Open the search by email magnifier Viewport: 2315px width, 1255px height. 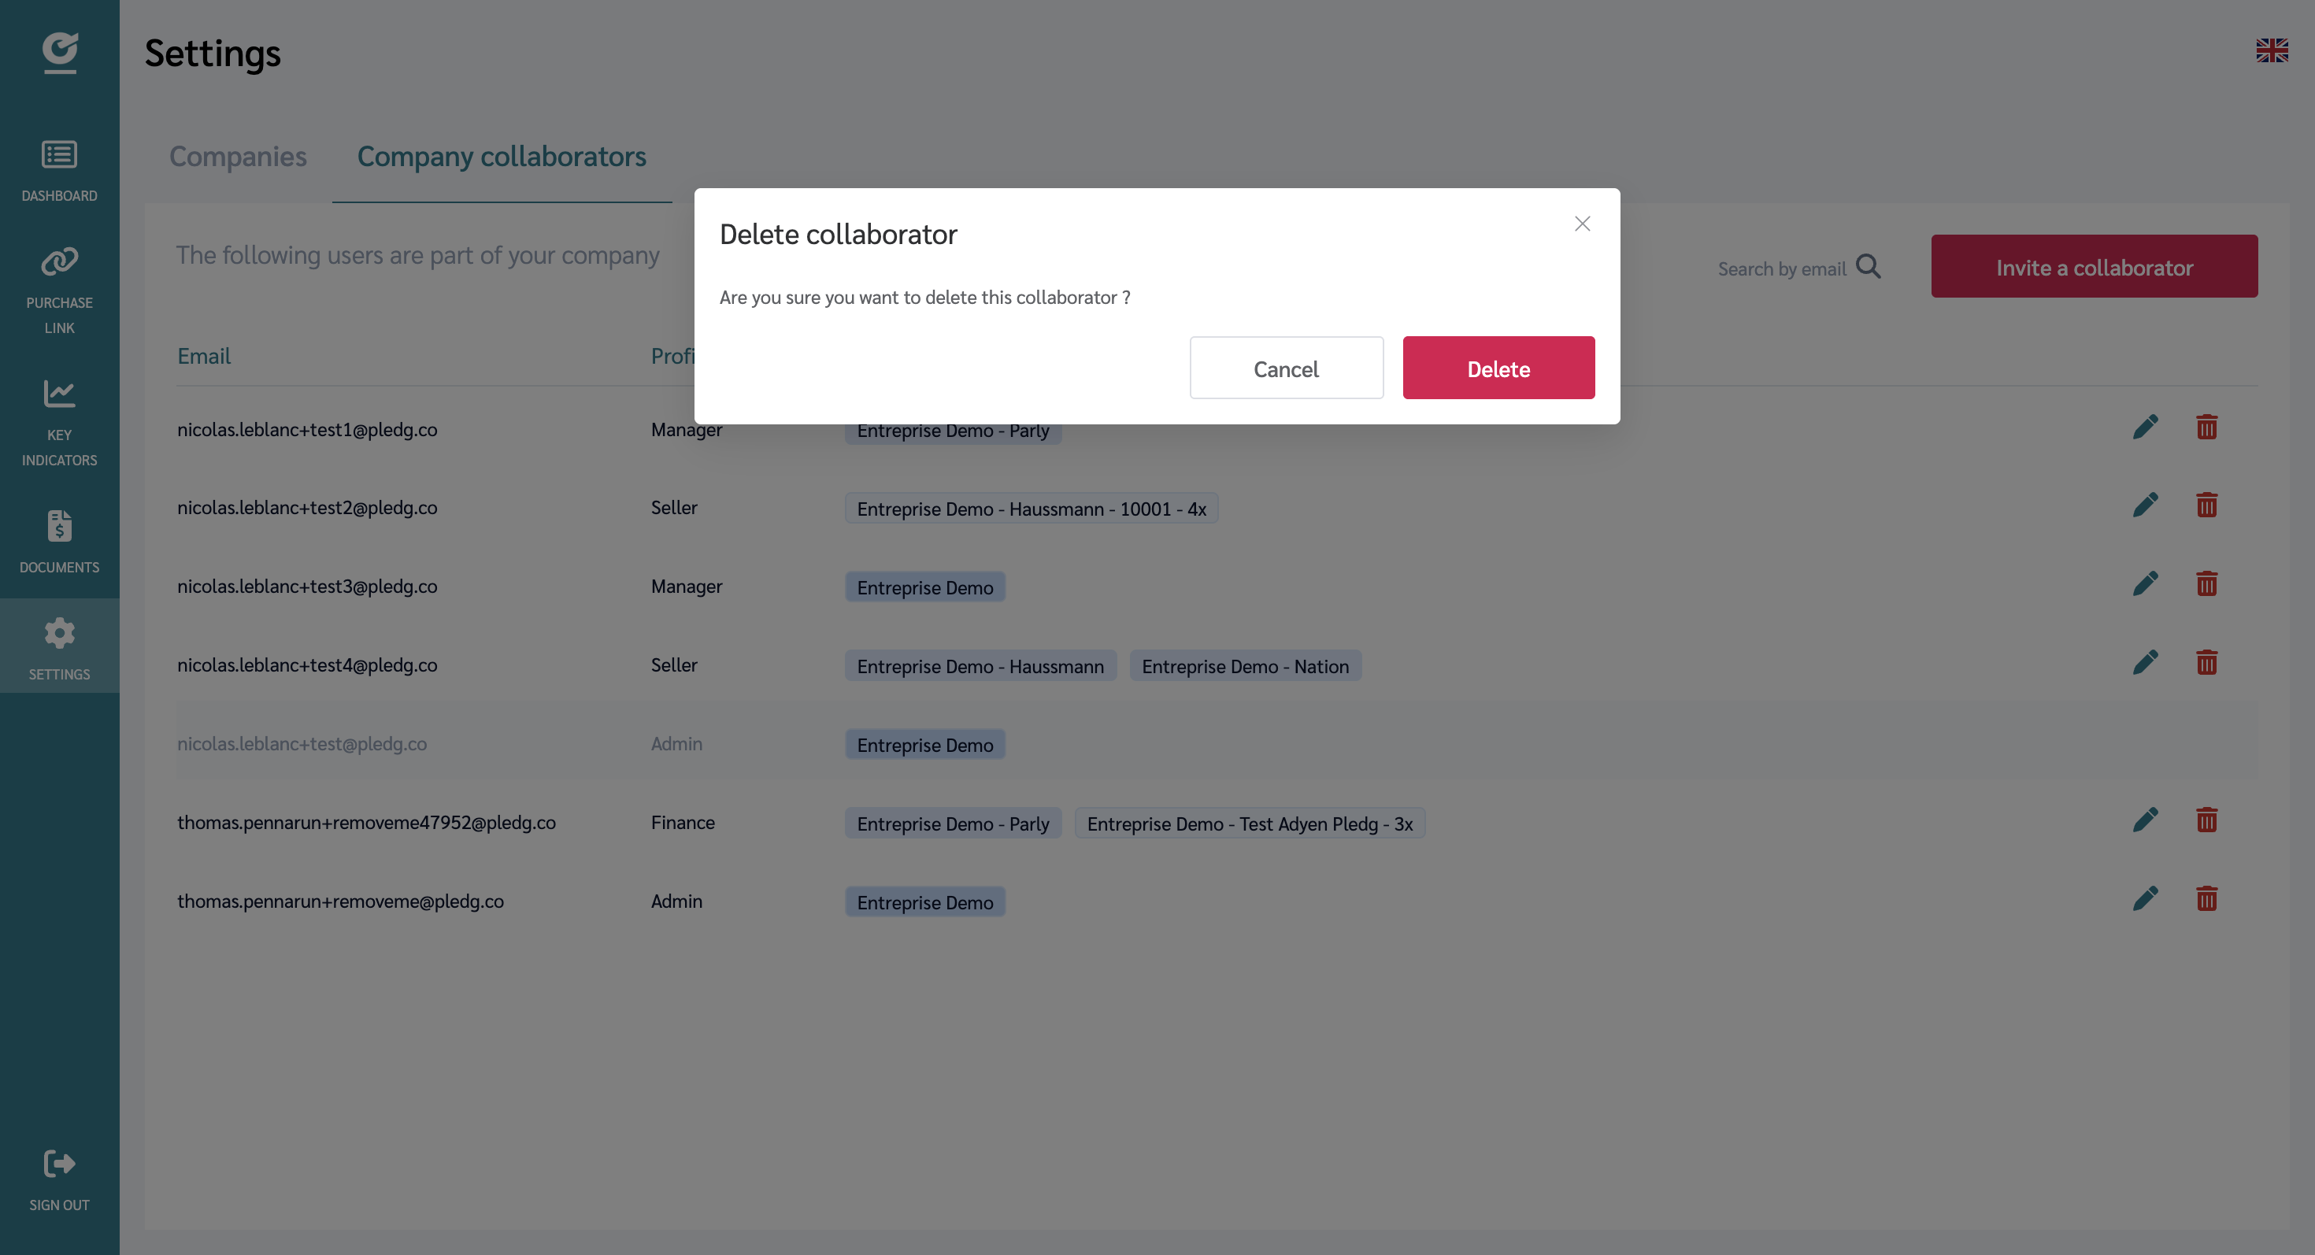tap(1870, 266)
